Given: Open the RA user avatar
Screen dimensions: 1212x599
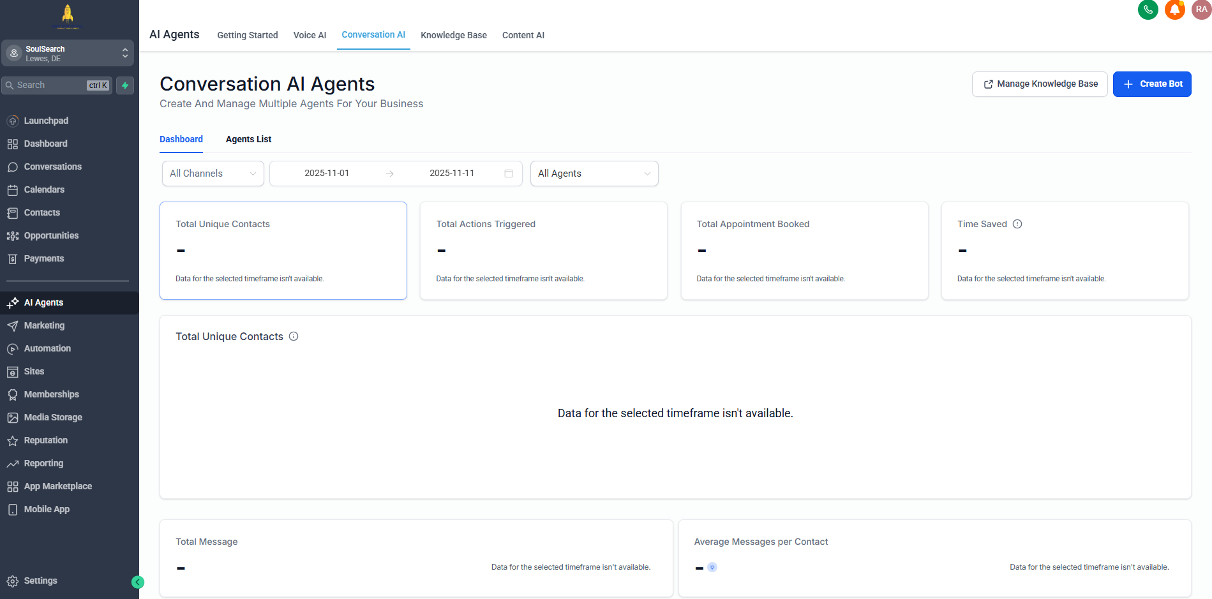Looking at the screenshot, I should click(x=1201, y=10).
